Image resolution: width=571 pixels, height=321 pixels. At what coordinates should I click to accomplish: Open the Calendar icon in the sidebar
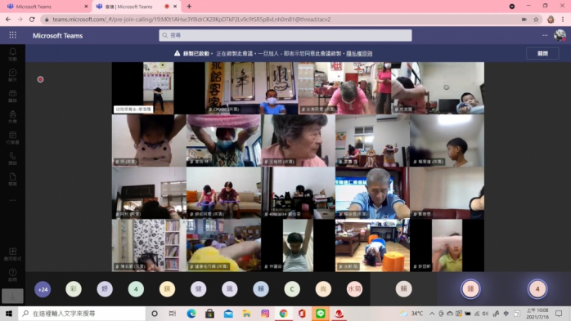[x=12, y=137]
